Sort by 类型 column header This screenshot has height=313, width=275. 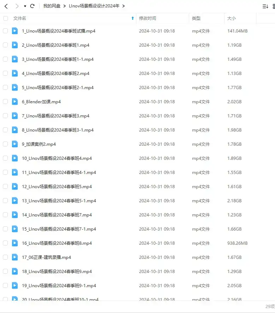[196, 18]
